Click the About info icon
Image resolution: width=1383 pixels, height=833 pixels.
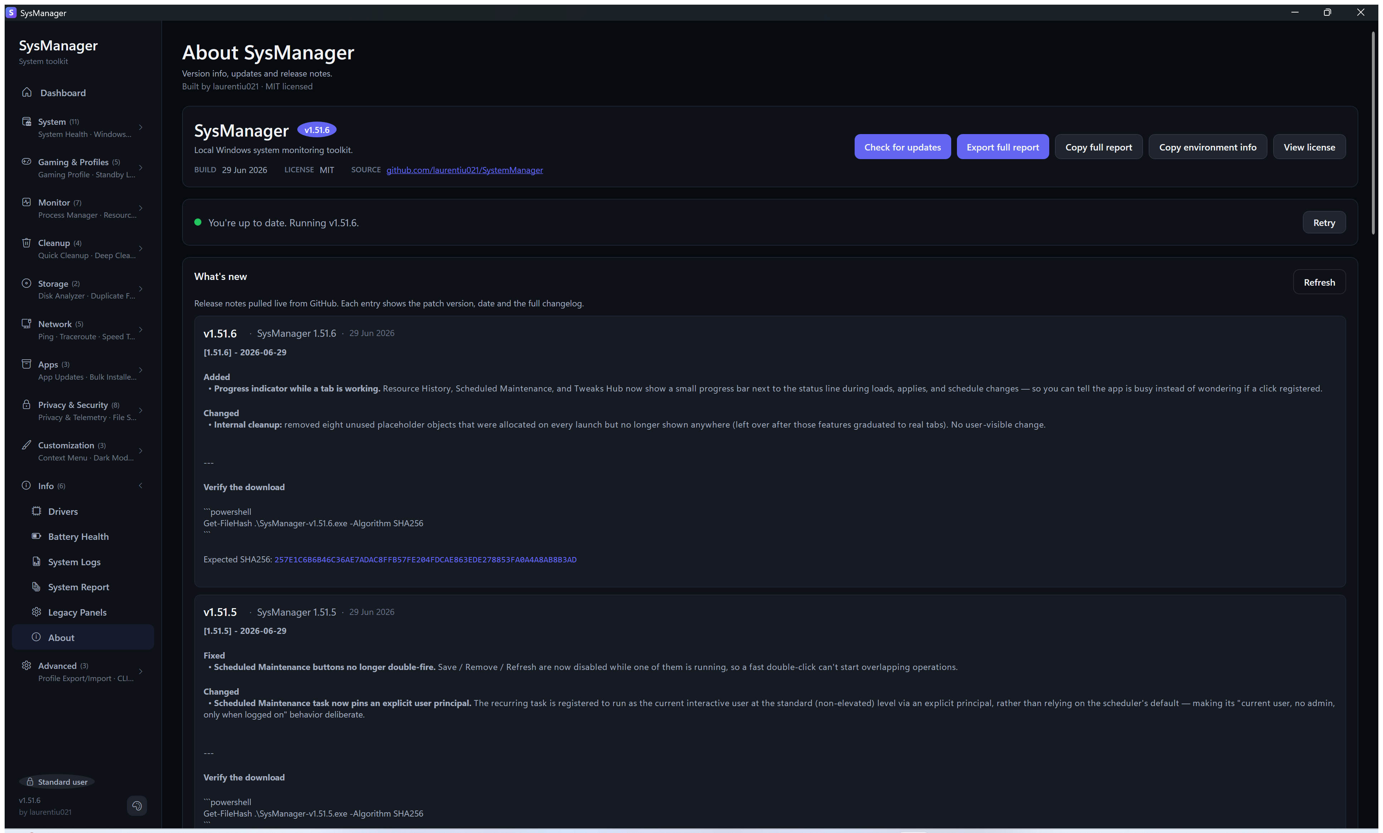pos(36,637)
